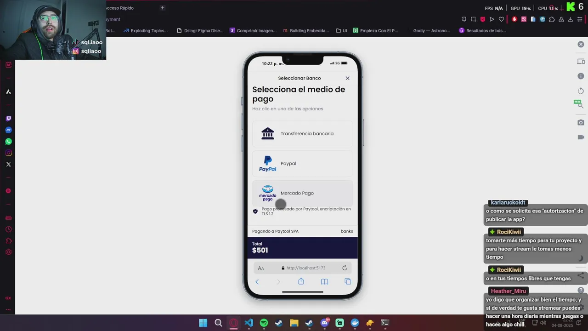Open the red hand blocker extension
This screenshot has width=588, height=331.
click(x=514, y=19)
